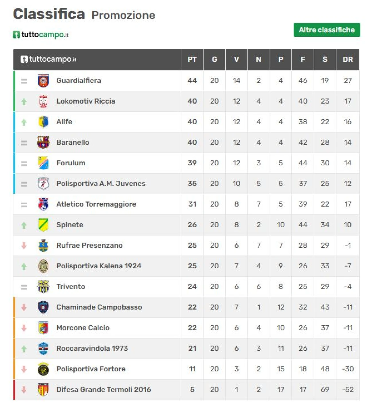
Task: Click the Difesa Grande Termoli 2016 crest
Action: click(x=43, y=389)
